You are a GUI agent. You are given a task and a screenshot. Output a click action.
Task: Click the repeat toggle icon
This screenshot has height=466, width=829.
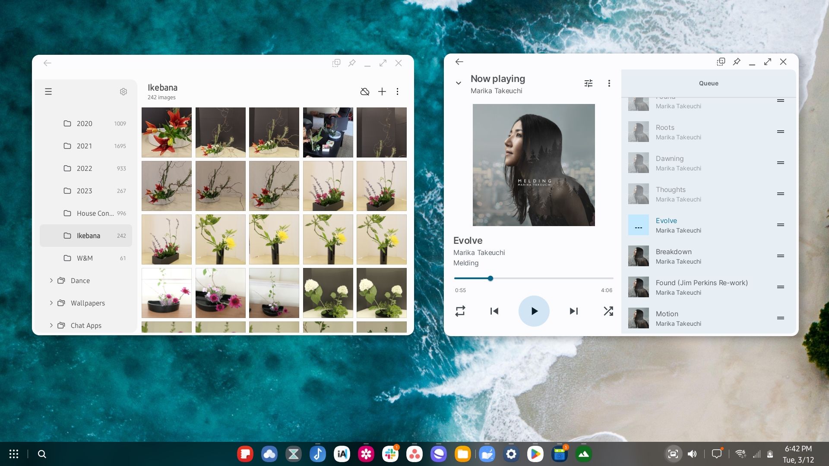(x=460, y=311)
